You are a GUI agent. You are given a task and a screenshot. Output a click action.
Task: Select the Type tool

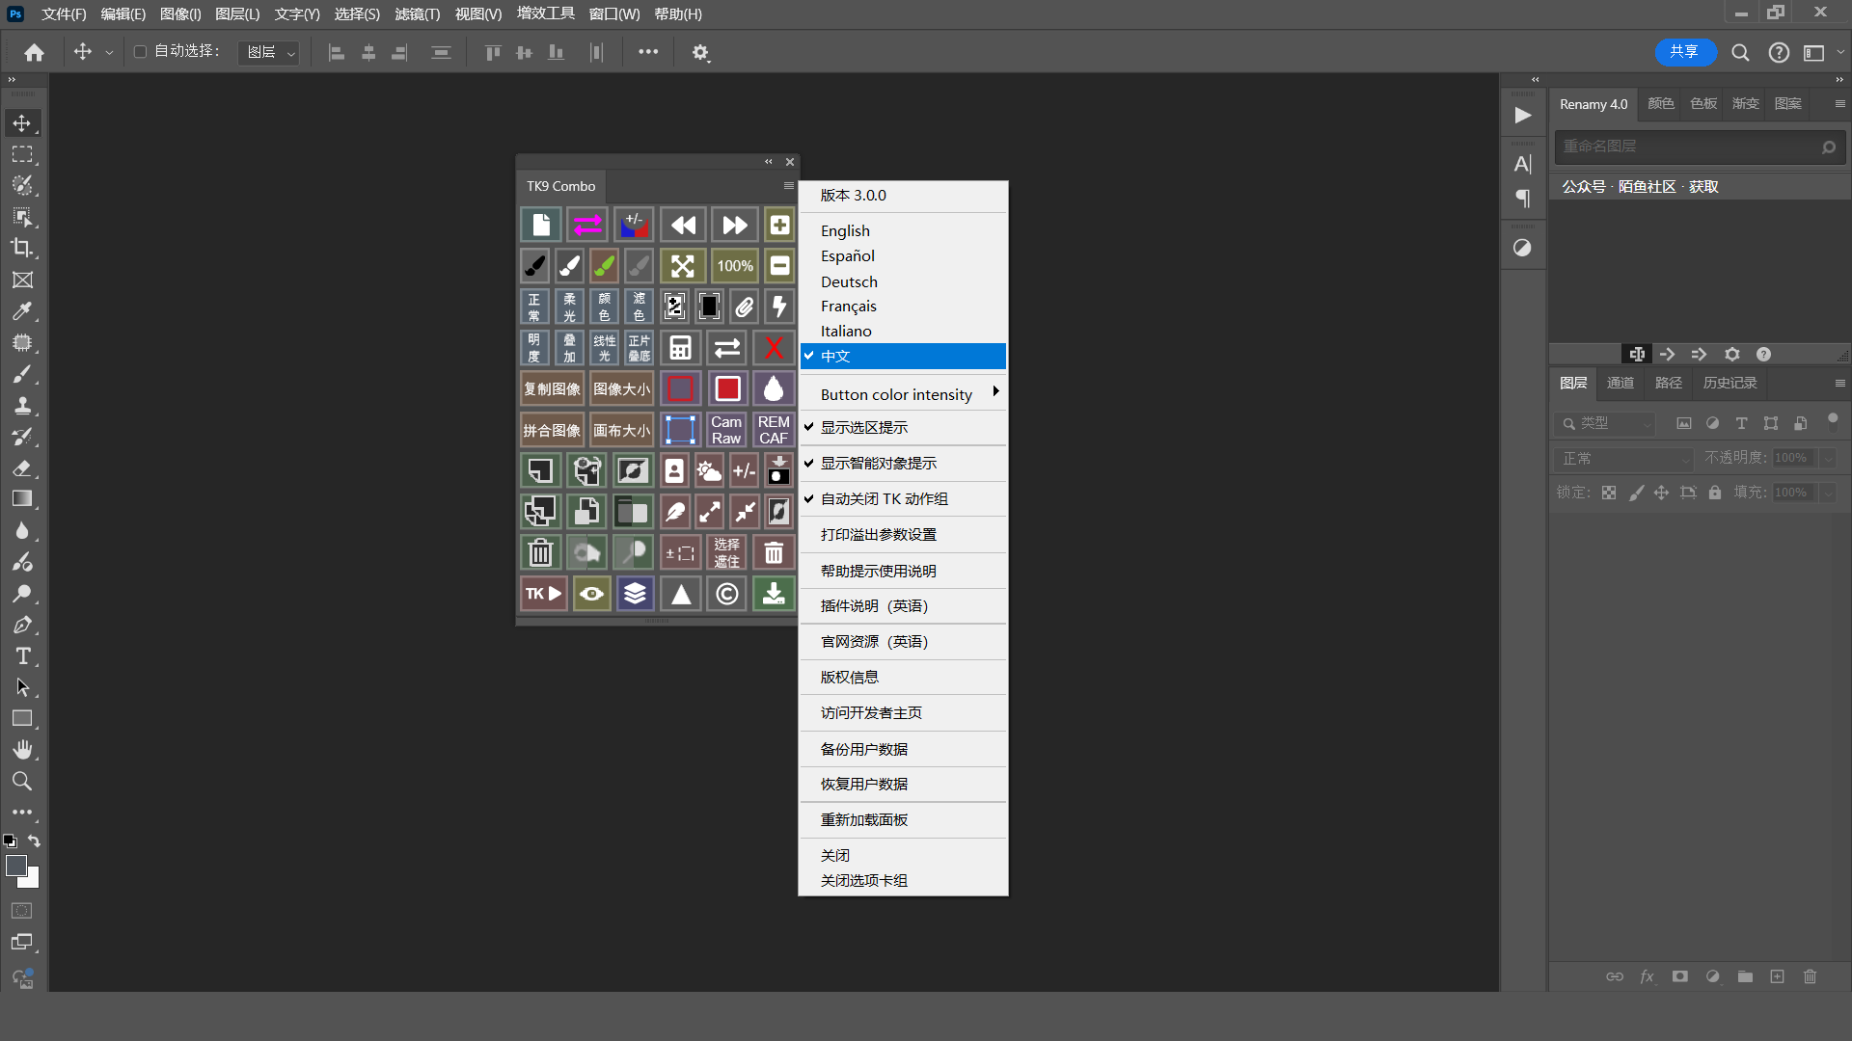(x=22, y=656)
